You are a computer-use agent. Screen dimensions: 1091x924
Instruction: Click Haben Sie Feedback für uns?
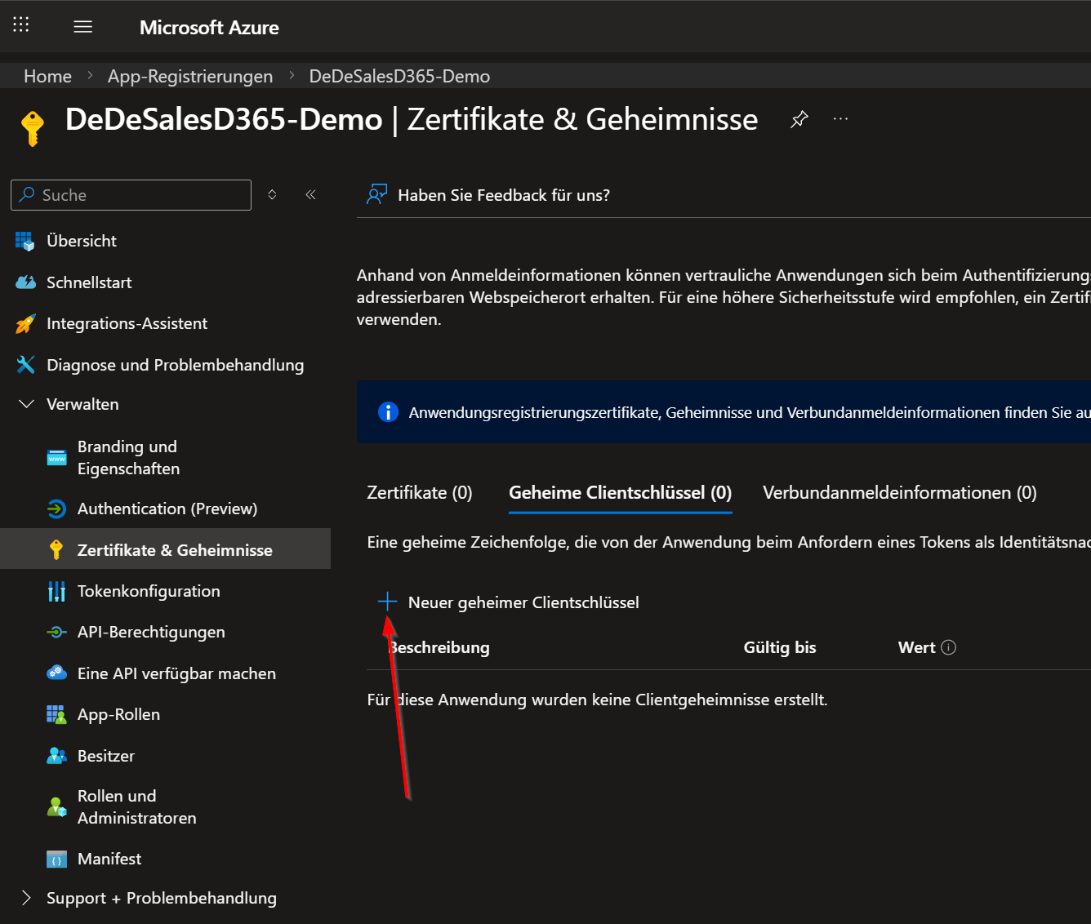503,195
